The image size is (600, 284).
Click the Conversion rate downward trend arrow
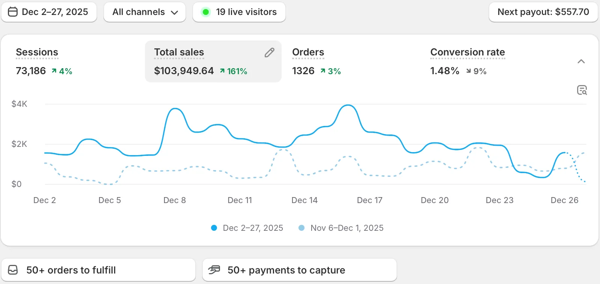click(x=468, y=71)
